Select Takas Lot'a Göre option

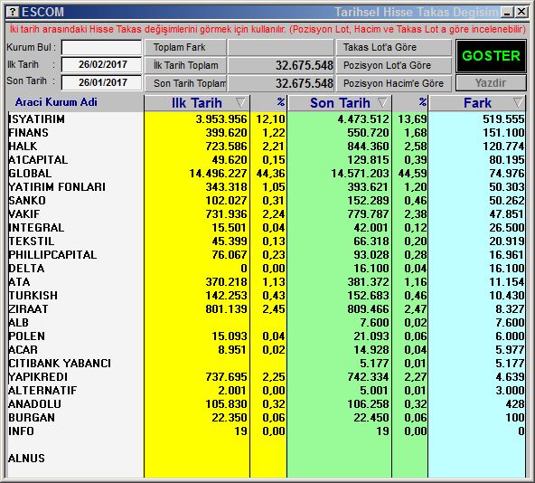[x=394, y=47]
